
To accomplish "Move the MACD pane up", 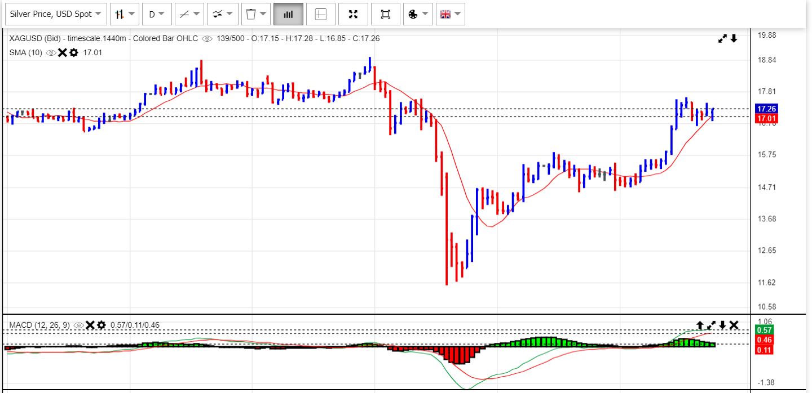I will tap(700, 325).
